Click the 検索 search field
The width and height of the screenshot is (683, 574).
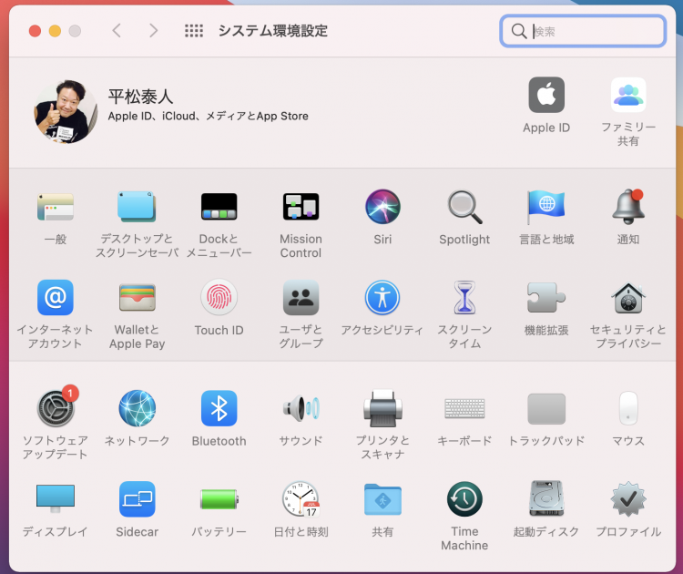coord(583,31)
